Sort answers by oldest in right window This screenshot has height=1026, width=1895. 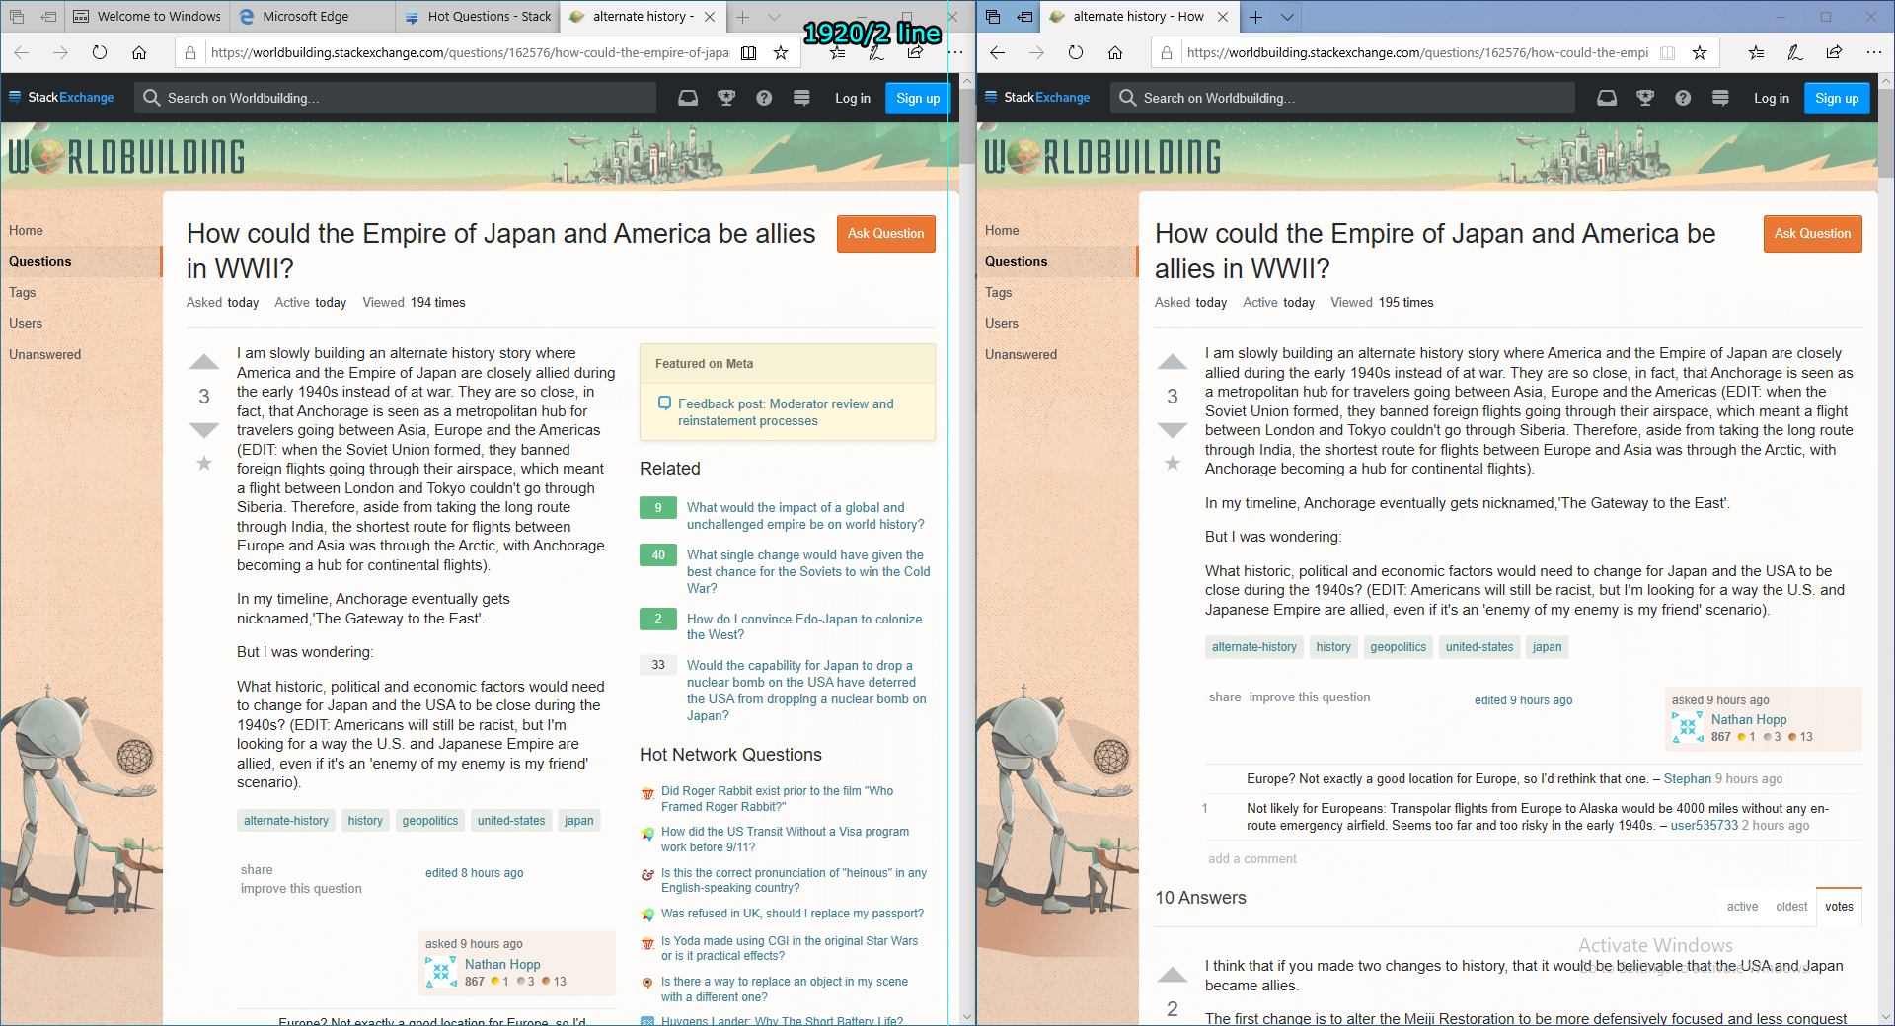[1791, 907]
